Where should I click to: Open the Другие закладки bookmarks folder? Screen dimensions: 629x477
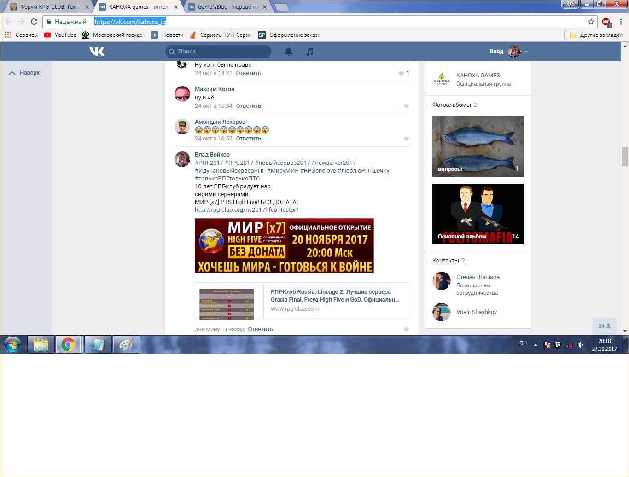pos(596,35)
